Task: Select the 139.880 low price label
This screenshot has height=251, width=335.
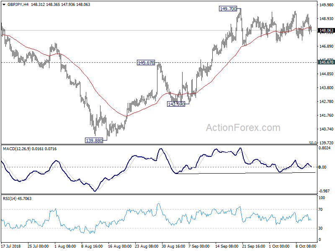Action: (94, 141)
